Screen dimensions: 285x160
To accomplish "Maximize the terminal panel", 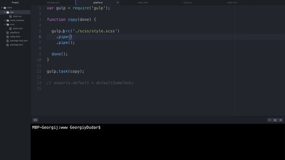I will [275, 120].
